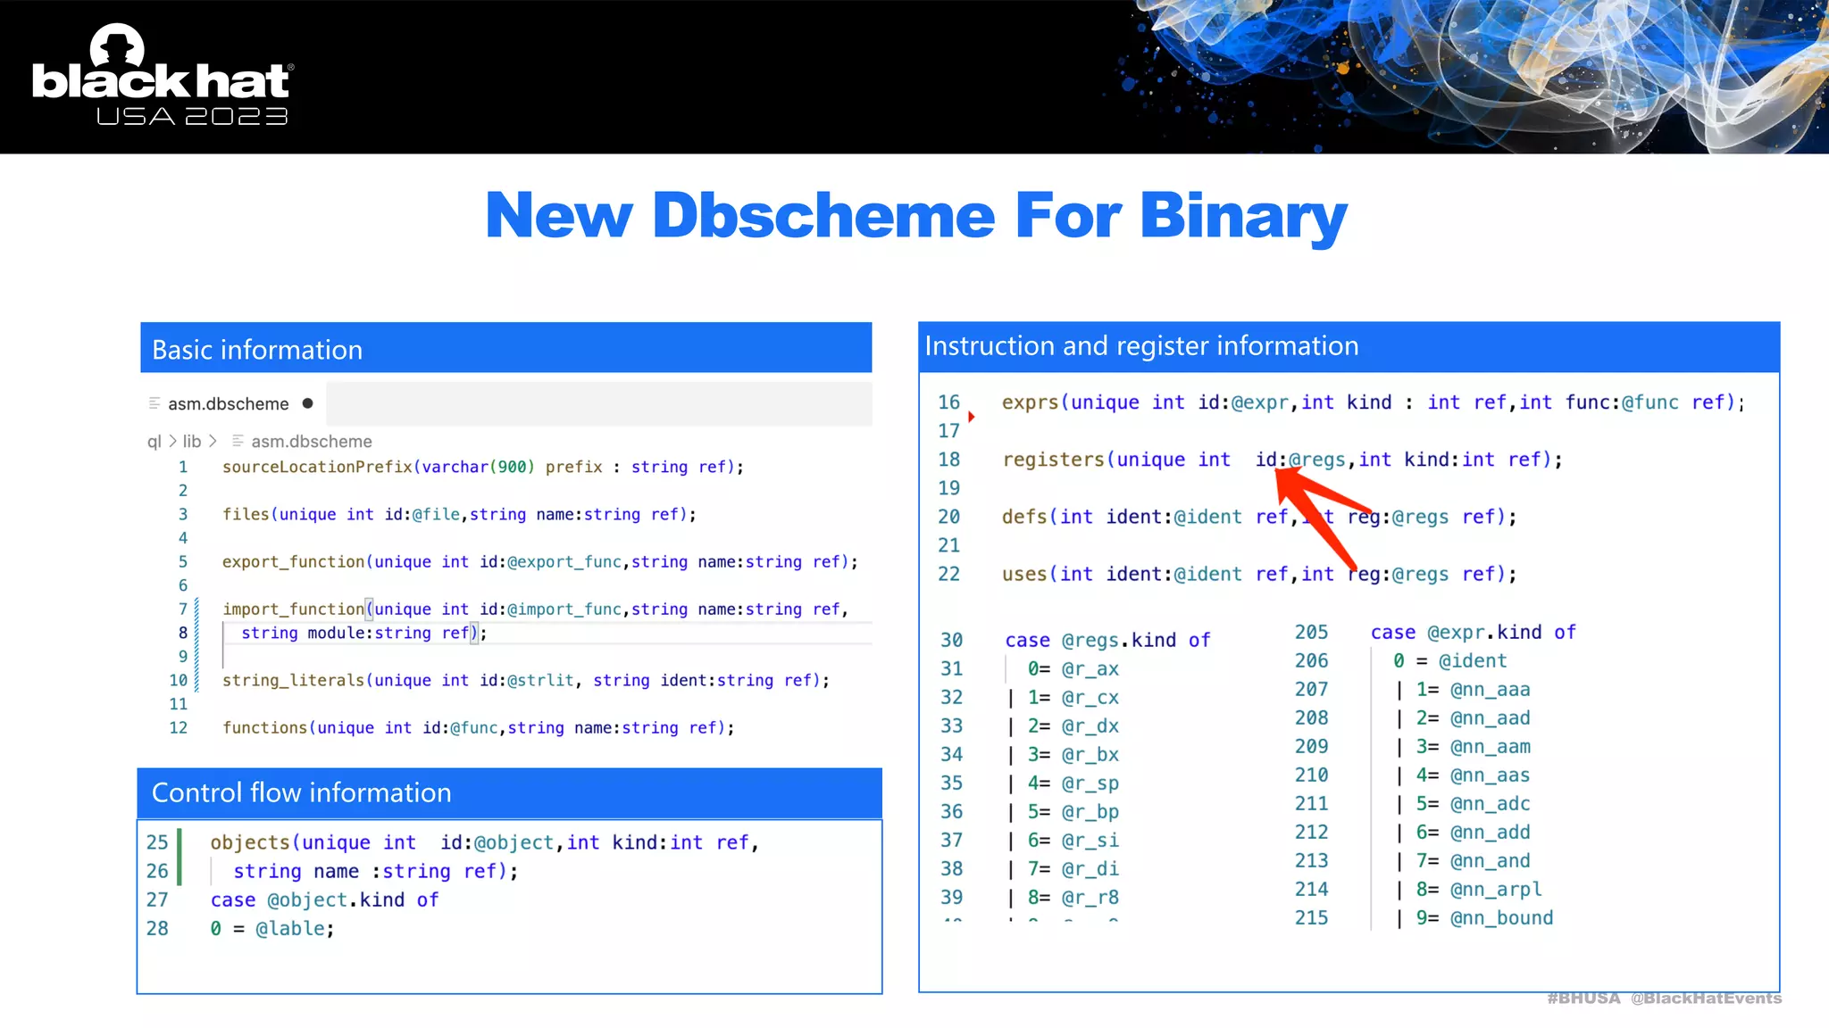Click '0 = @lable;' on line 28
Viewport: 1829px width, 1028px height.
click(x=272, y=928)
